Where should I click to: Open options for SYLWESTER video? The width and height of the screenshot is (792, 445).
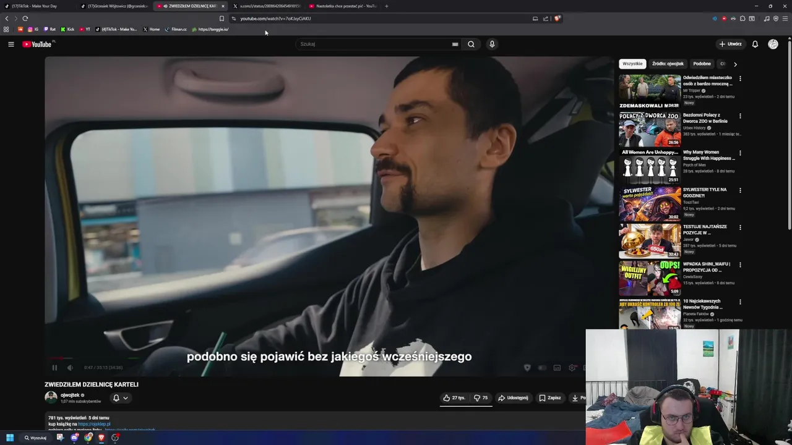[x=740, y=190]
